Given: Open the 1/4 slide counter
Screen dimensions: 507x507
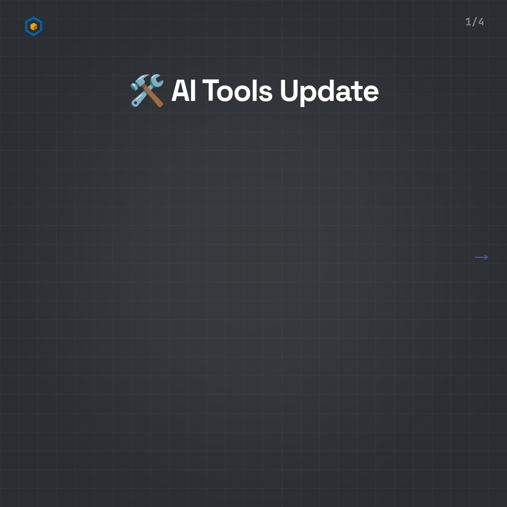Looking at the screenshot, I should click(x=475, y=22).
